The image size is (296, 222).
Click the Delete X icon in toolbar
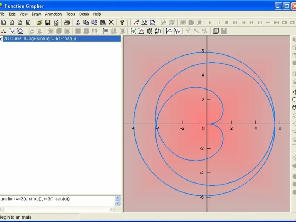pos(111,23)
